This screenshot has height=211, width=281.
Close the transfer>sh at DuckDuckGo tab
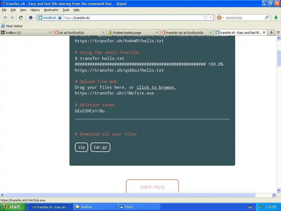[x=210, y=32]
